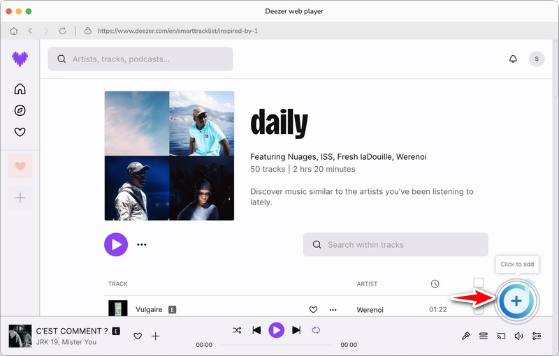
Task: Open the volume speaker control
Action: click(519, 336)
